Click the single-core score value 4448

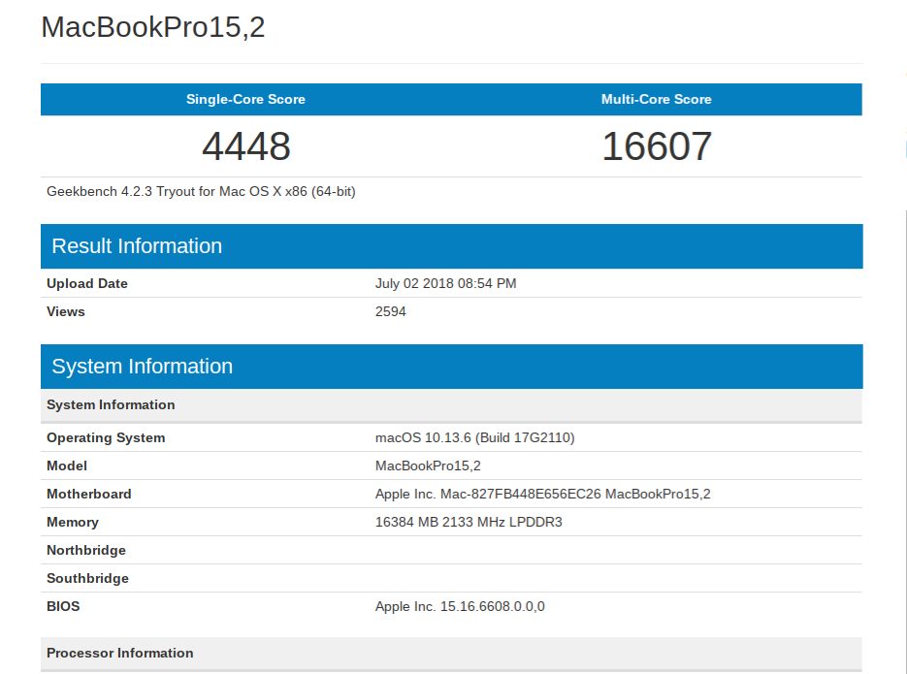245,146
